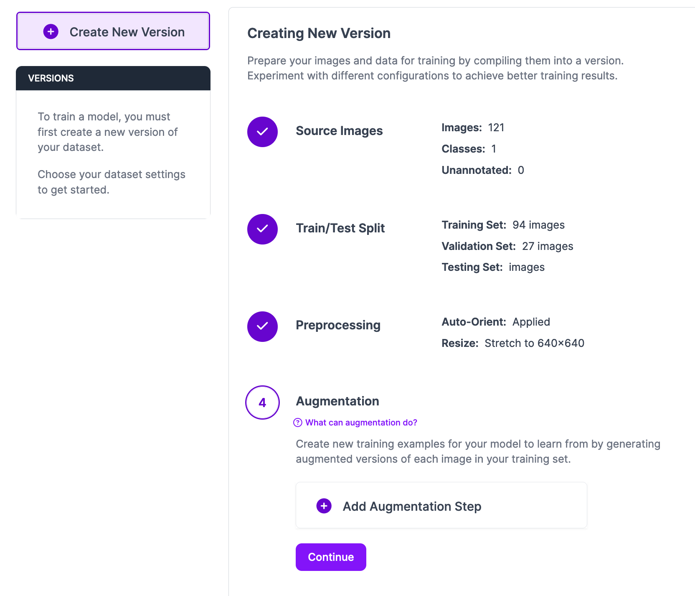695x596 pixels.
Task: Click the Source Images checkmark circle
Action: click(x=262, y=132)
